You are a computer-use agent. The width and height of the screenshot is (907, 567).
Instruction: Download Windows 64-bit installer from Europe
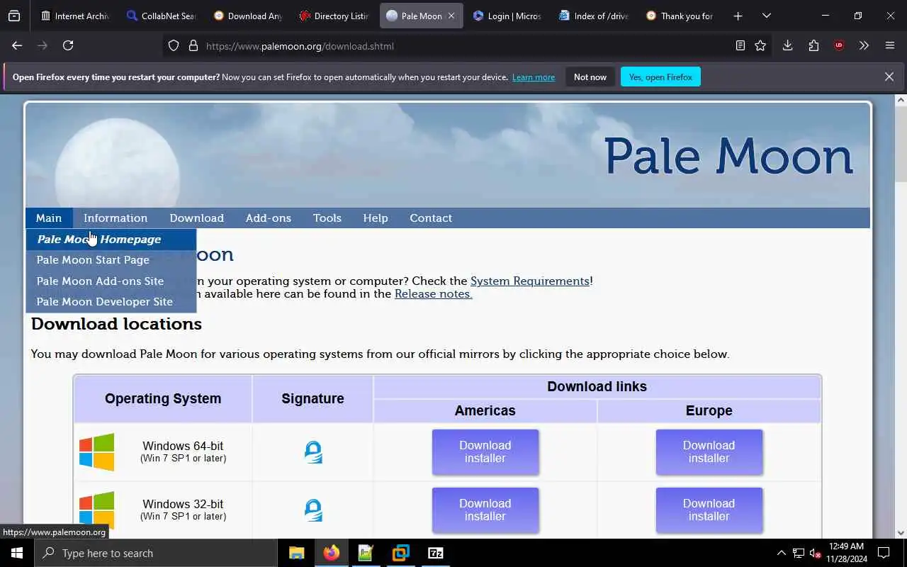tap(709, 452)
